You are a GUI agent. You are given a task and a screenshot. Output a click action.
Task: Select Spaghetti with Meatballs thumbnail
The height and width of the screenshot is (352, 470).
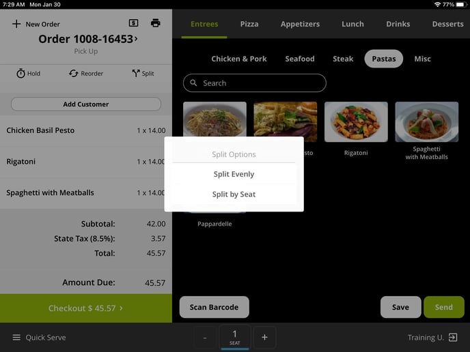pyautogui.click(x=426, y=122)
